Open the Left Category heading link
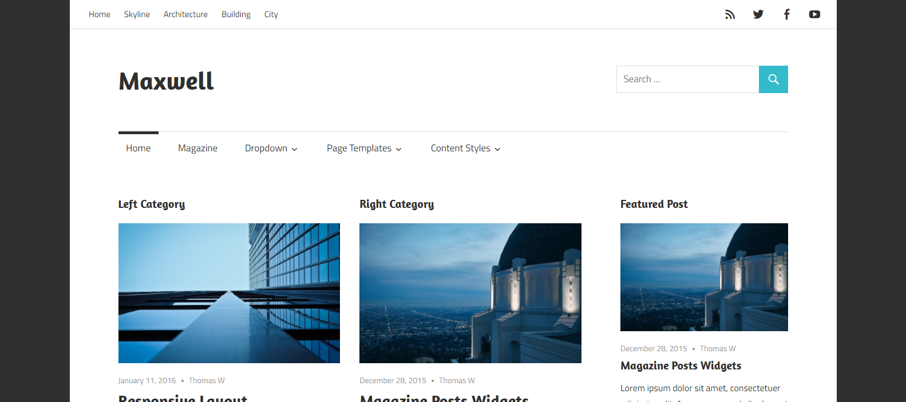This screenshot has width=906, height=402. click(x=152, y=204)
